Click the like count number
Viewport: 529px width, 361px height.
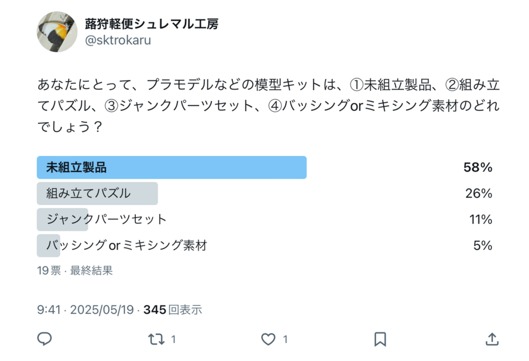pyautogui.click(x=285, y=339)
